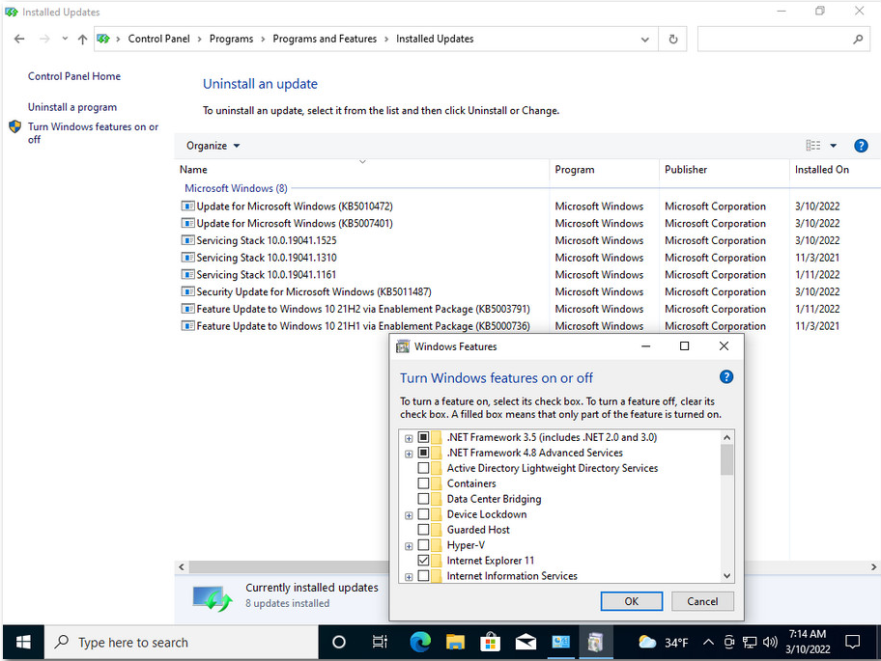Image resolution: width=881 pixels, height=661 pixels.
Task: Go to Control Panel breadcrumb
Action: tap(159, 39)
